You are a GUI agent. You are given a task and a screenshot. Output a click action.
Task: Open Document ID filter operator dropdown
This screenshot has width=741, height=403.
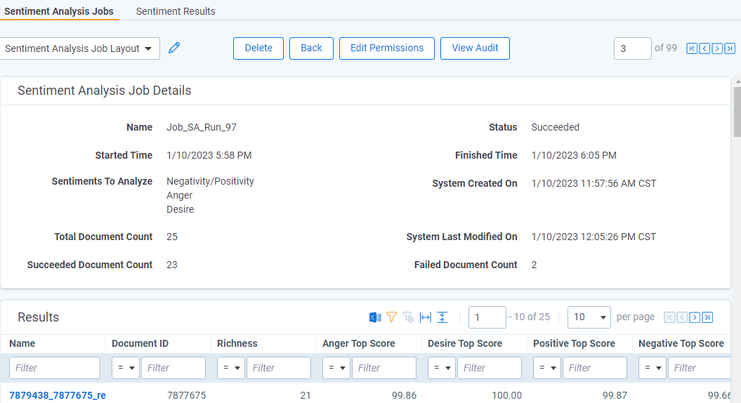pos(126,368)
